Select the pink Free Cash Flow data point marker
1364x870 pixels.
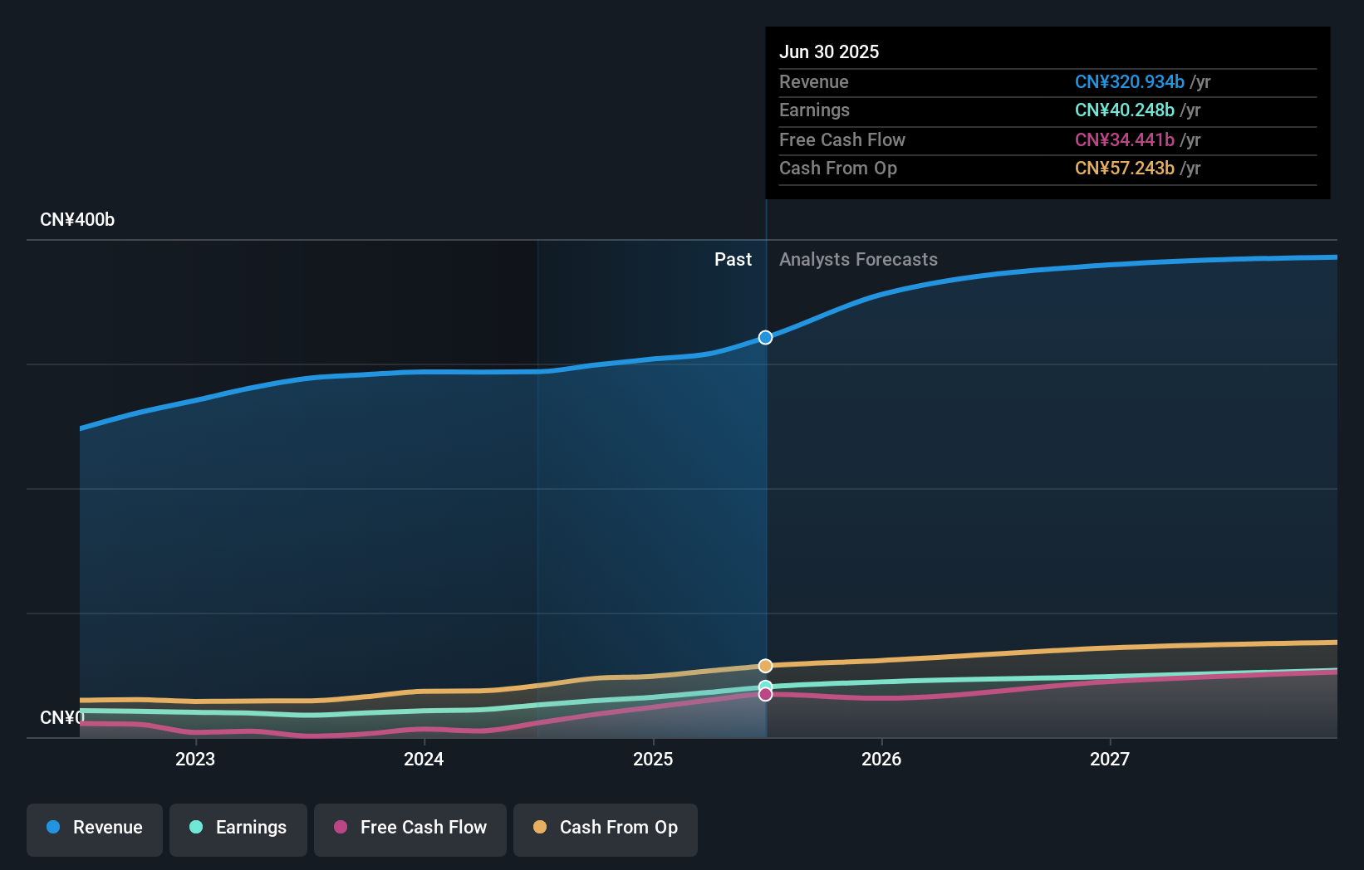(x=765, y=694)
